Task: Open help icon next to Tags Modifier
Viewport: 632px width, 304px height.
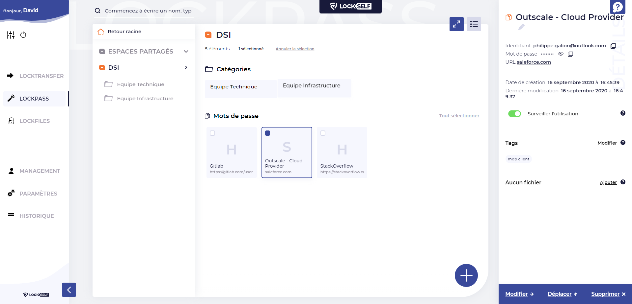Action: (x=623, y=143)
